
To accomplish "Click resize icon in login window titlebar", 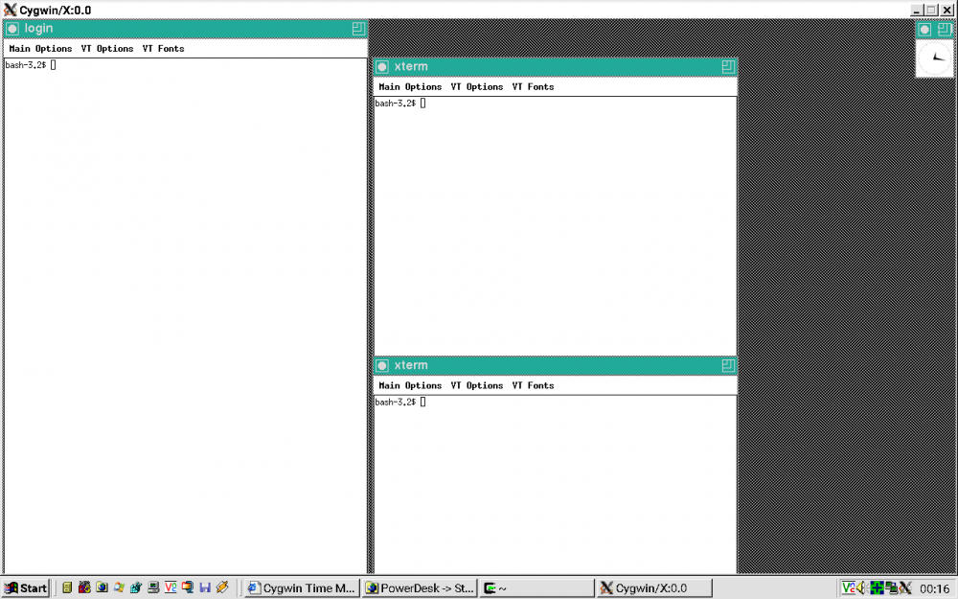I will [x=358, y=29].
